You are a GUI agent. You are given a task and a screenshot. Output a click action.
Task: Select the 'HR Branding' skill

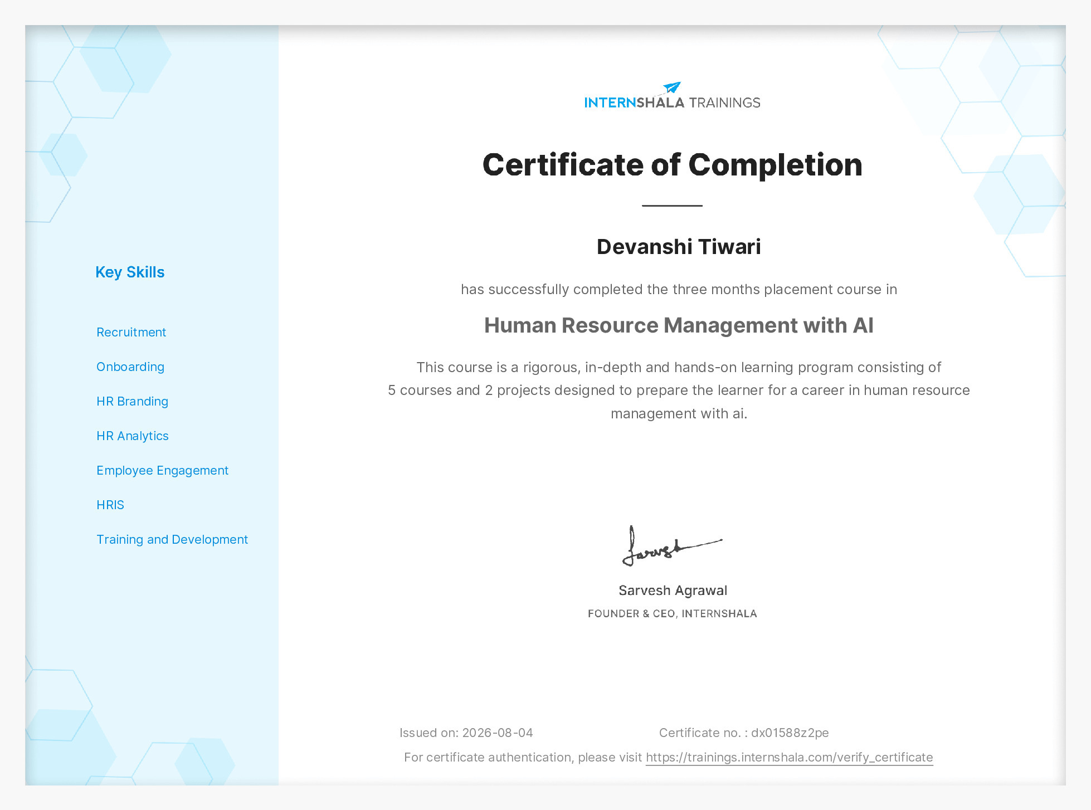(x=132, y=401)
